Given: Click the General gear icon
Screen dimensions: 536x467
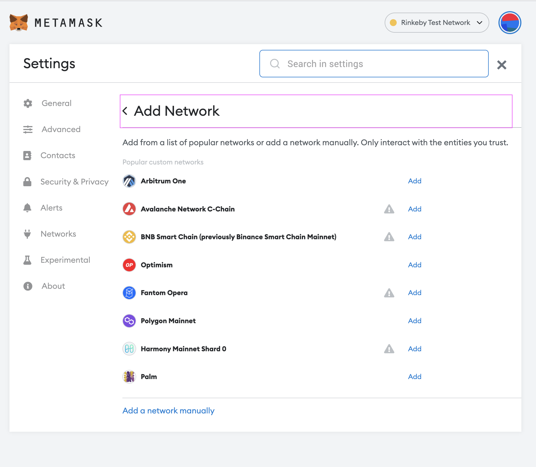Looking at the screenshot, I should pyautogui.click(x=28, y=103).
